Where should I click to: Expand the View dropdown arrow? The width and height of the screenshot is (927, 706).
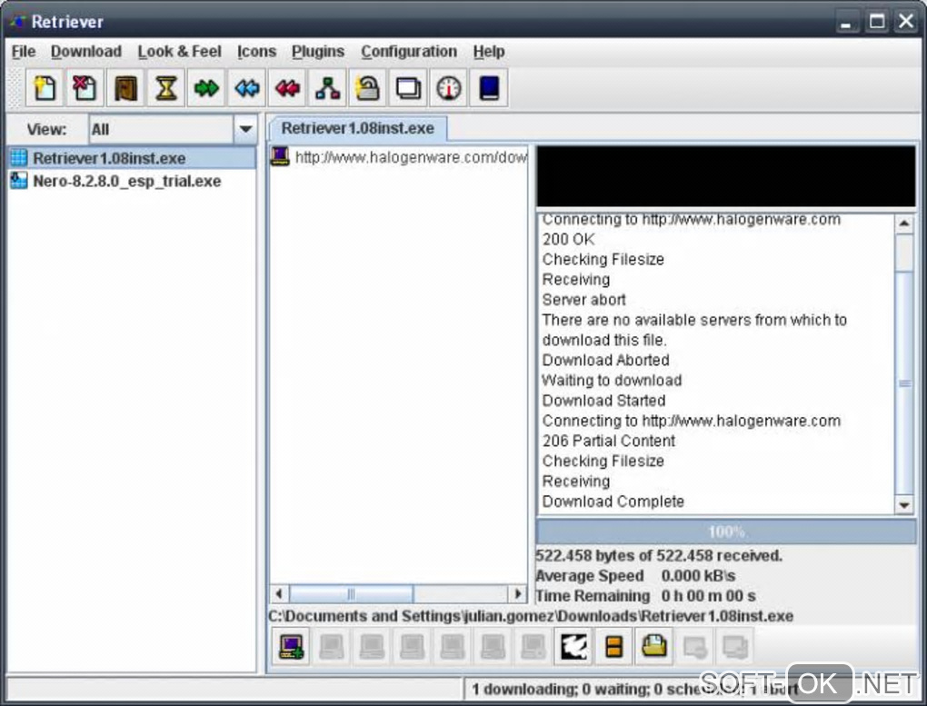point(245,130)
